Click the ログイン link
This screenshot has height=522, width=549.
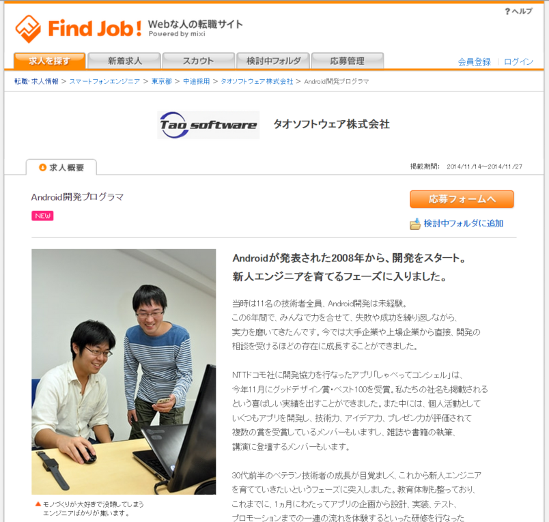[518, 62]
